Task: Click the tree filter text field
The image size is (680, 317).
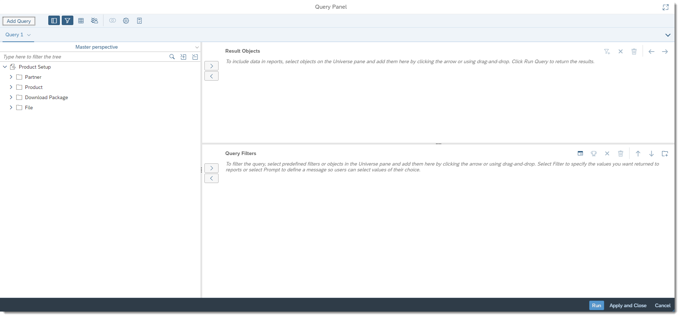Action: (x=84, y=57)
